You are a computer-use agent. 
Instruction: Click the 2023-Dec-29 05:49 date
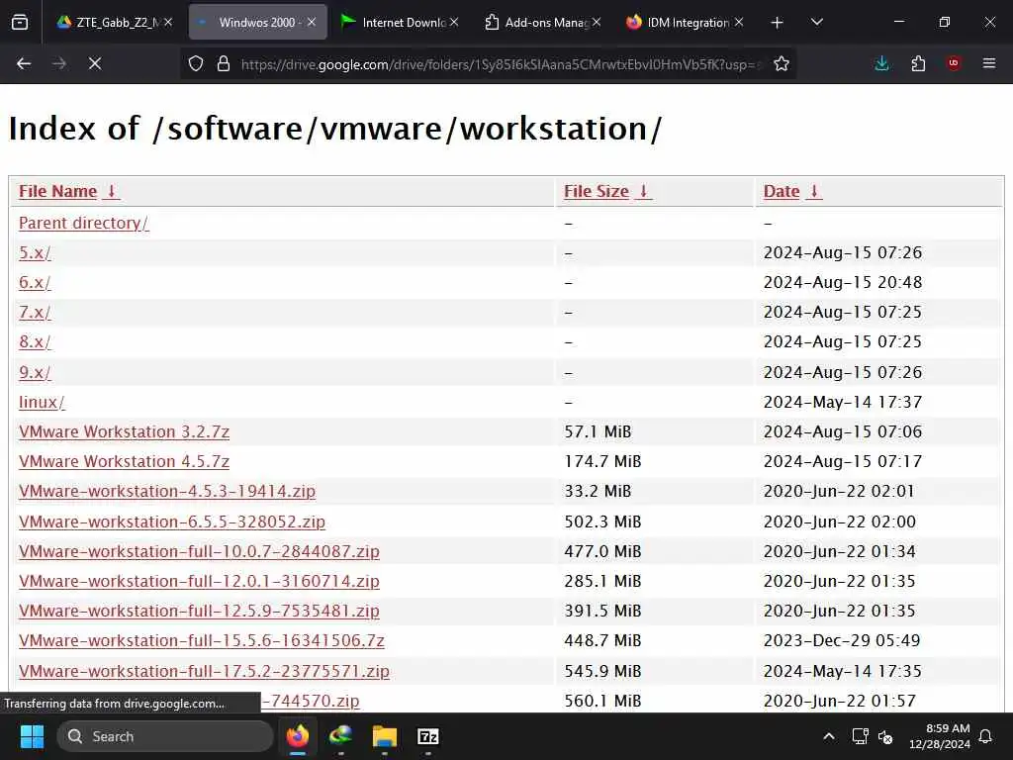pyautogui.click(x=842, y=640)
